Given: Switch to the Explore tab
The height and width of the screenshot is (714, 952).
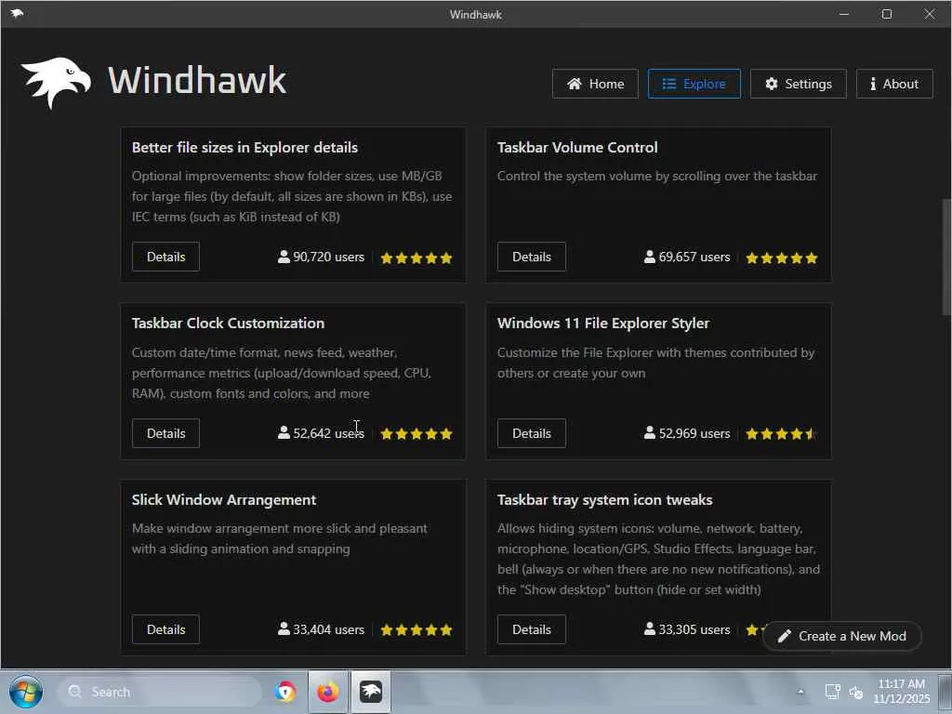Looking at the screenshot, I should 694,84.
